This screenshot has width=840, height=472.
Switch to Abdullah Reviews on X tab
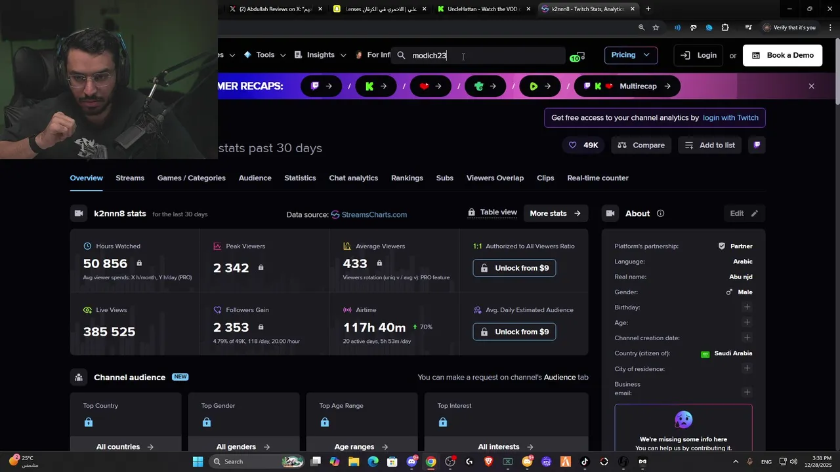(x=276, y=9)
